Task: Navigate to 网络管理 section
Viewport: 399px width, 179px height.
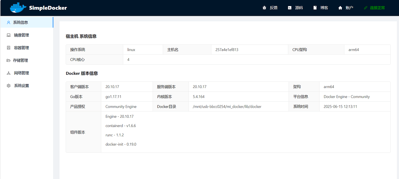Action: click(27, 73)
